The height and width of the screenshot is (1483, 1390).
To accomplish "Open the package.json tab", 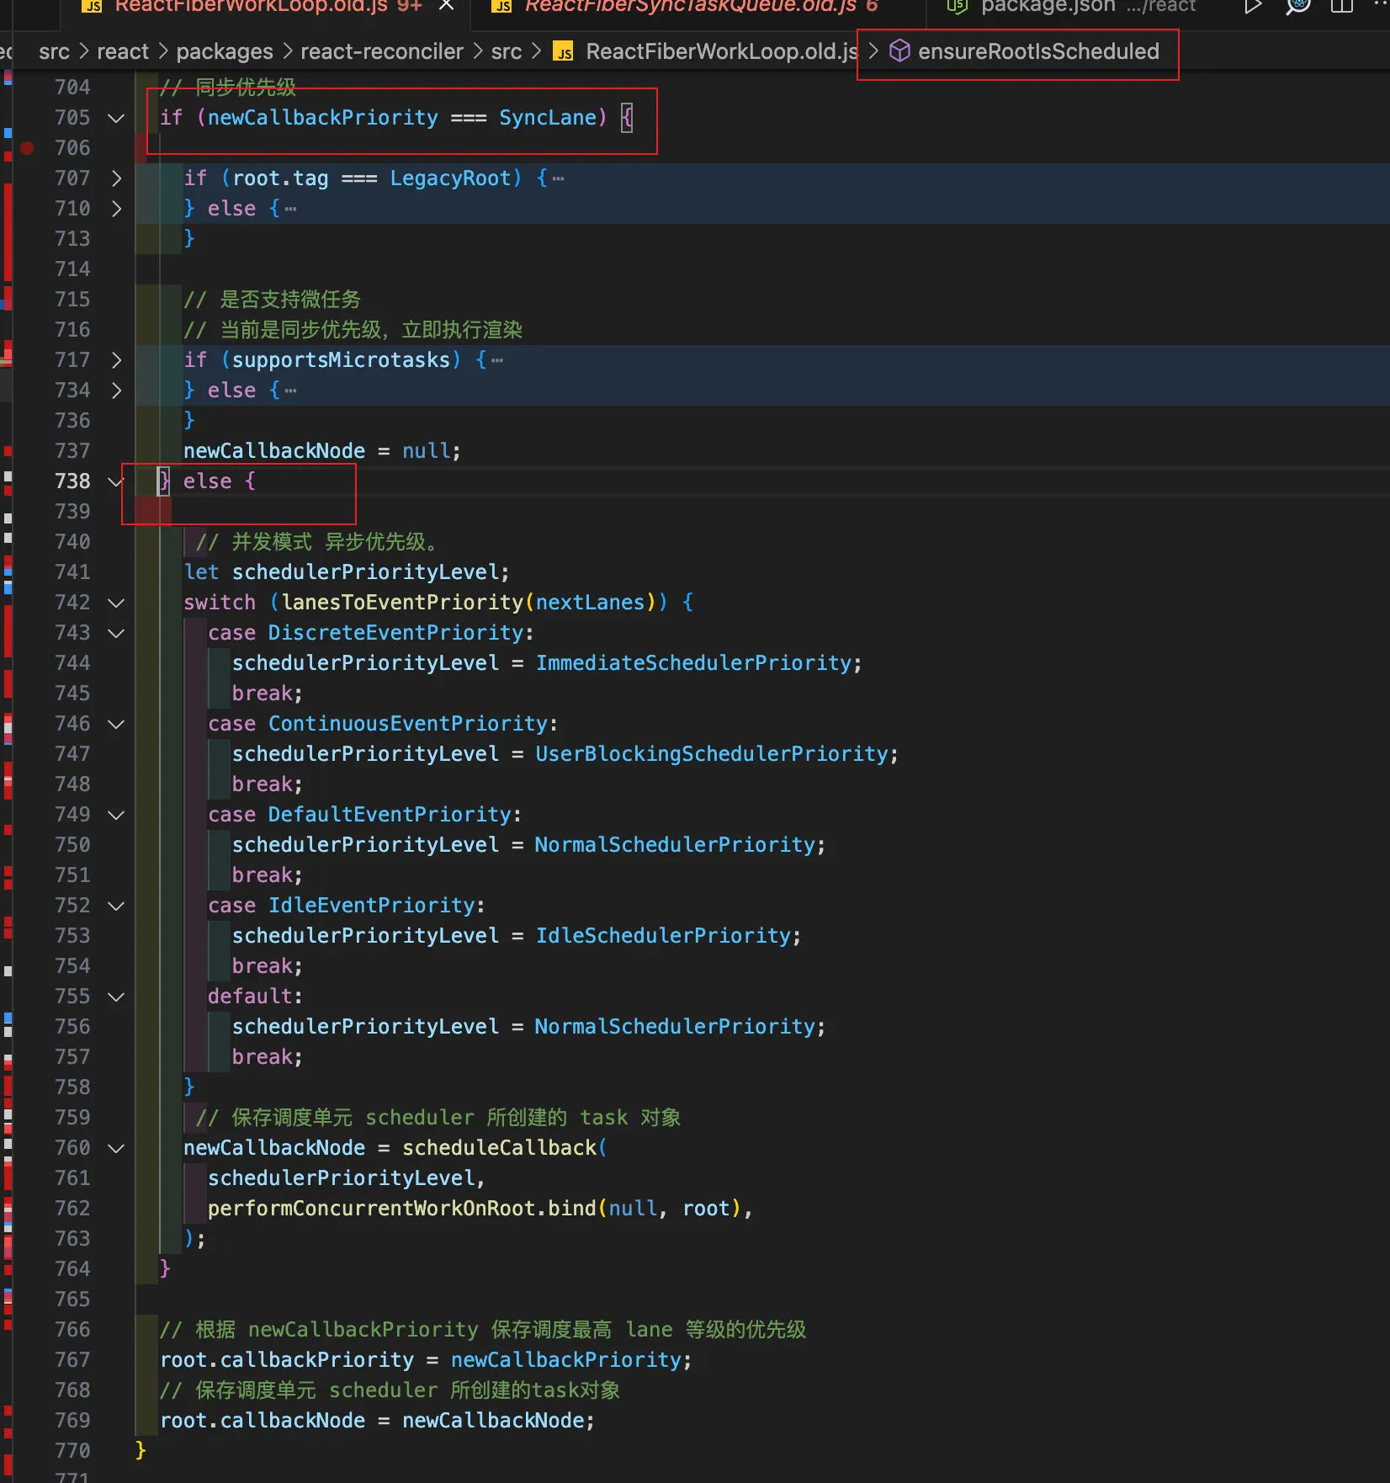I will (x=1048, y=7).
